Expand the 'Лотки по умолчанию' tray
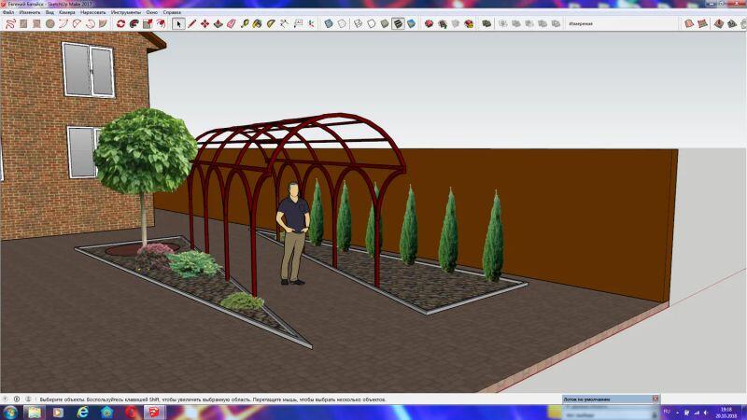The image size is (747, 420). tap(607, 399)
